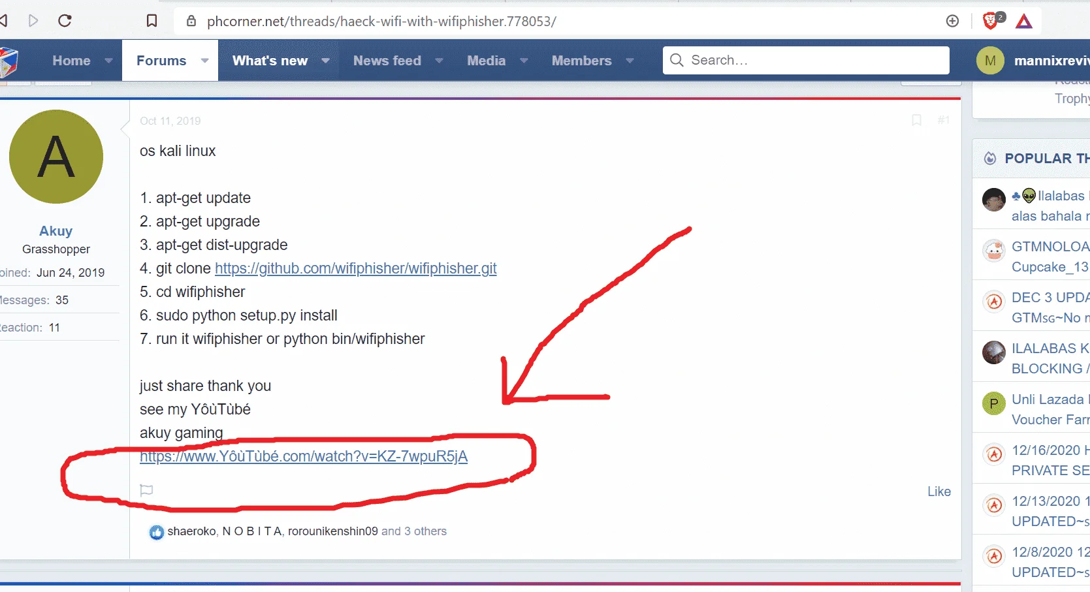Screen dimensions: 1090x592
Task: Click the avatar beside 12/8/2020 thread
Action: [x=994, y=556]
